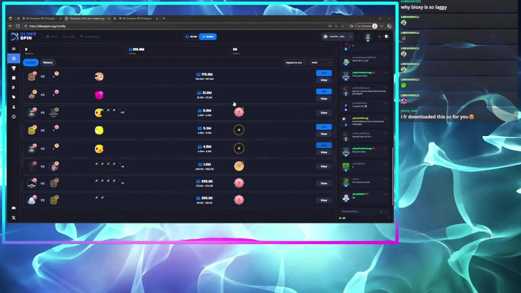Click the bloxyspin.org/coinflip address bar

coord(175,26)
